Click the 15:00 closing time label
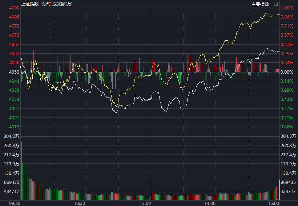Viewport: 298px width, 206px height. tap(274, 203)
